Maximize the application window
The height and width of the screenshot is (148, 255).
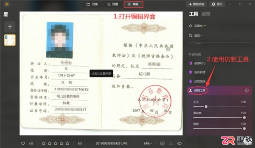click(x=240, y=4)
